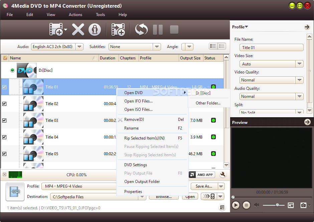The width and height of the screenshot is (314, 222).
Task: Open the Video Size dropdown
Action: tap(299, 64)
